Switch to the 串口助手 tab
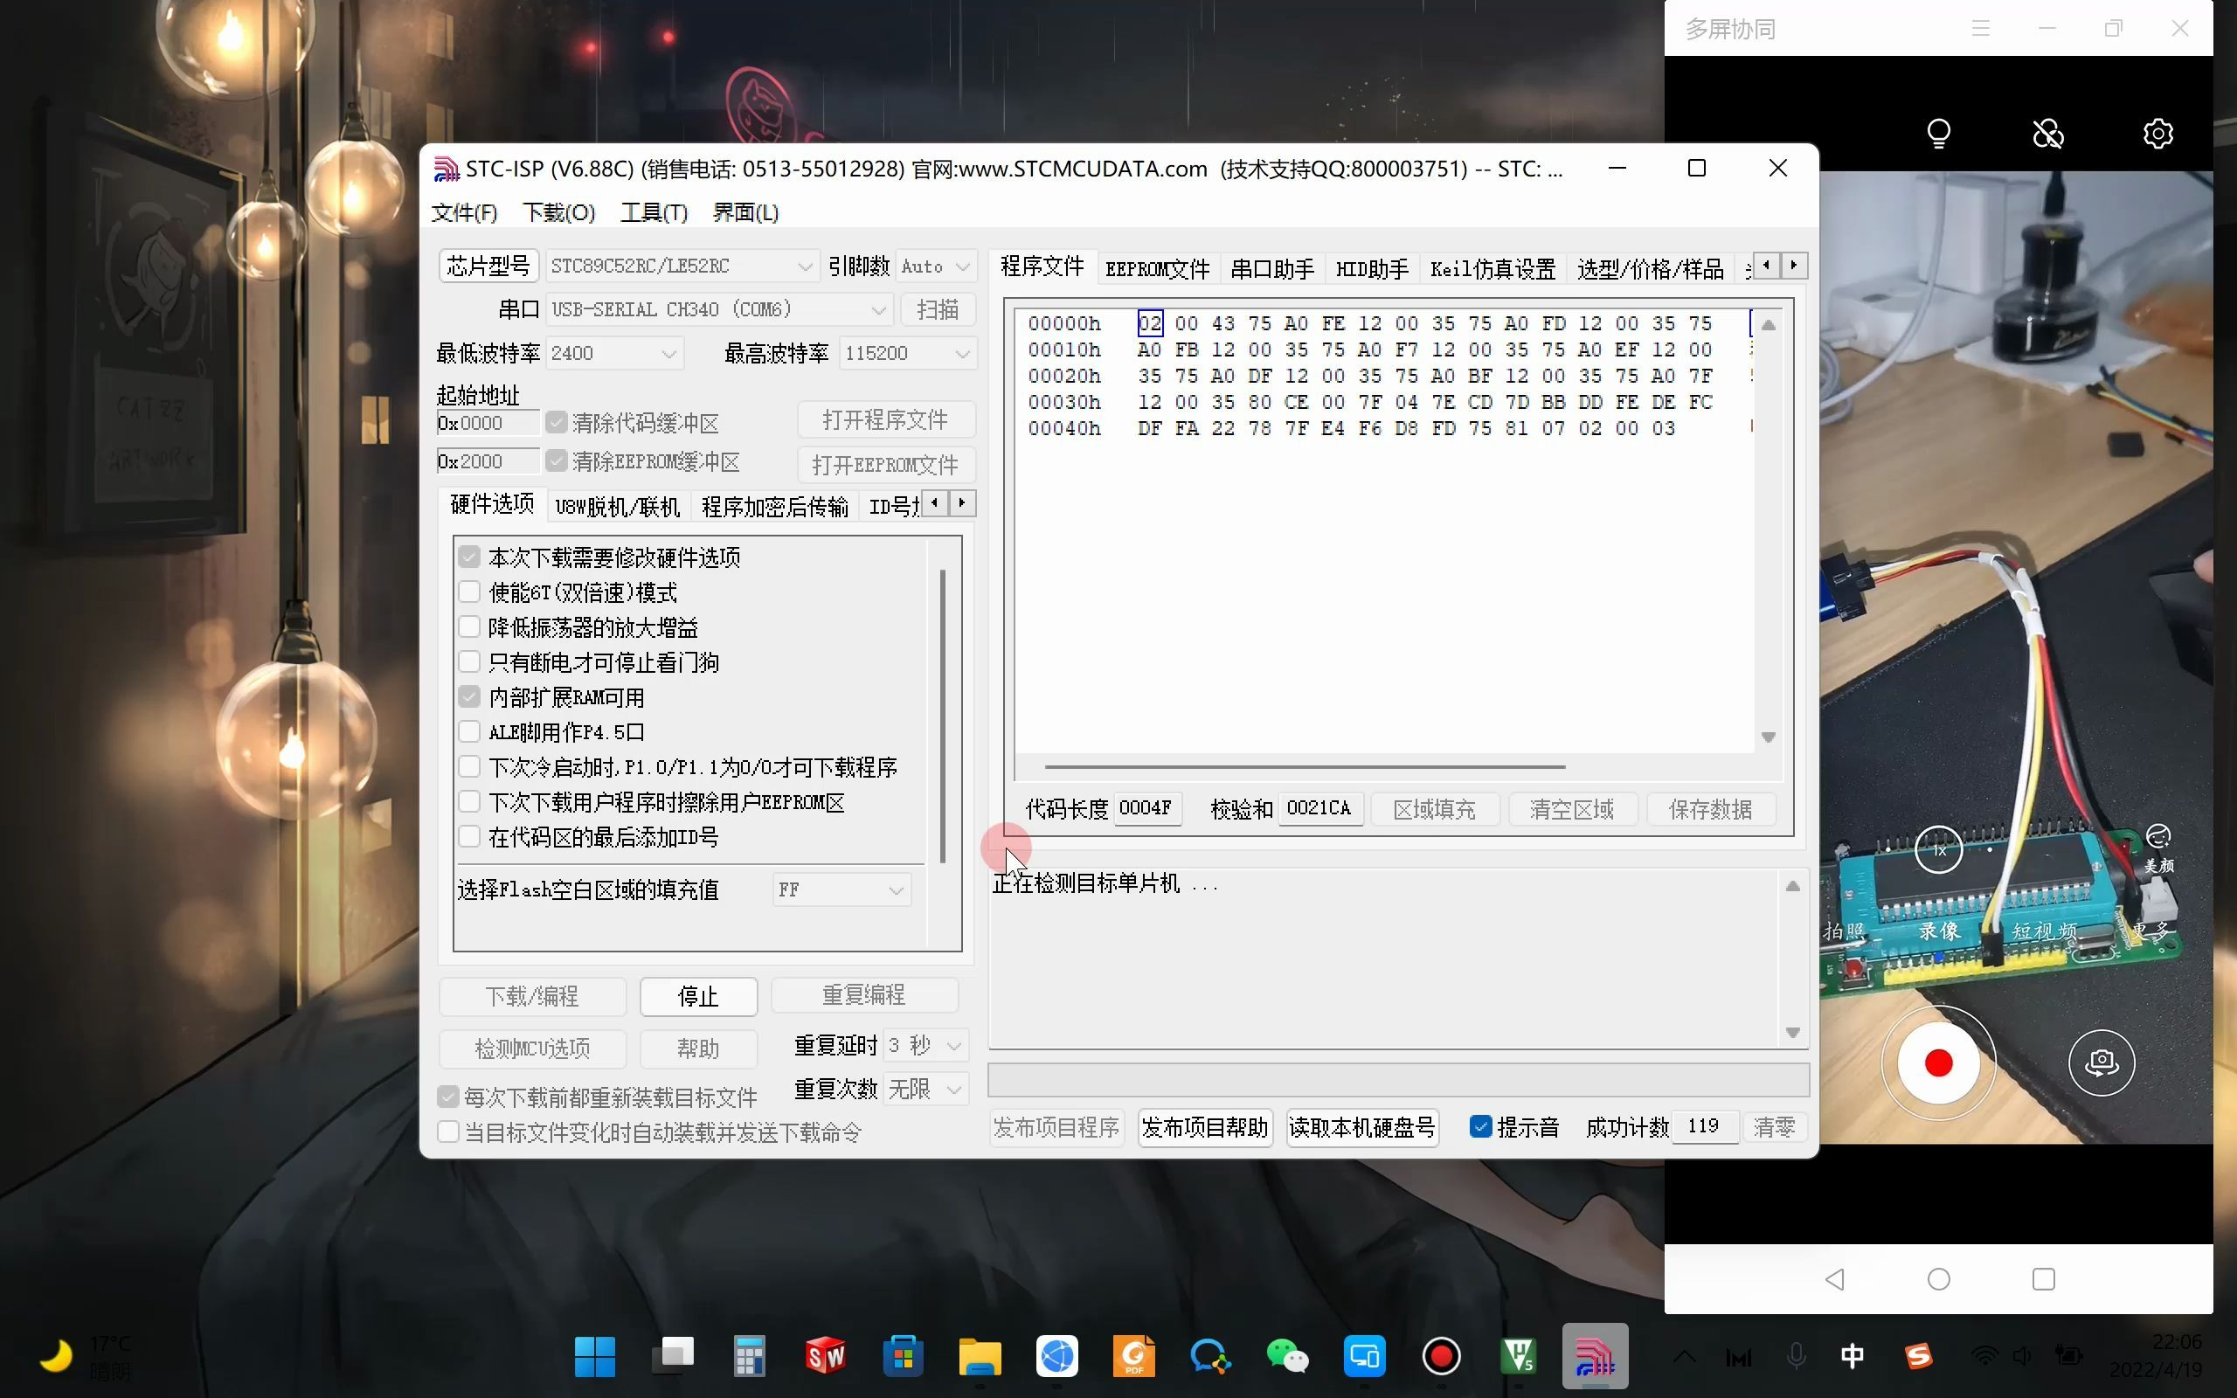The height and width of the screenshot is (1398, 2237). click(x=1272, y=269)
